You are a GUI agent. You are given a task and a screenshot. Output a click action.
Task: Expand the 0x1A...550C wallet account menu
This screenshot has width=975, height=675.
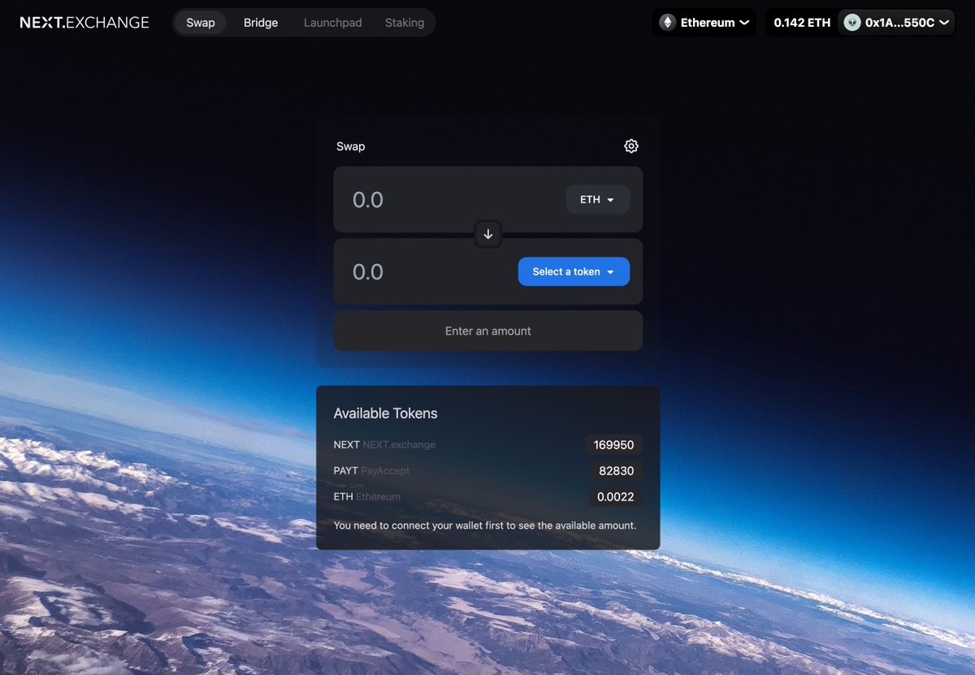(x=897, y=23)
